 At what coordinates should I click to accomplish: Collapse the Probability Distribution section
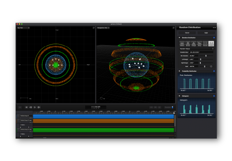coord(179,71)
